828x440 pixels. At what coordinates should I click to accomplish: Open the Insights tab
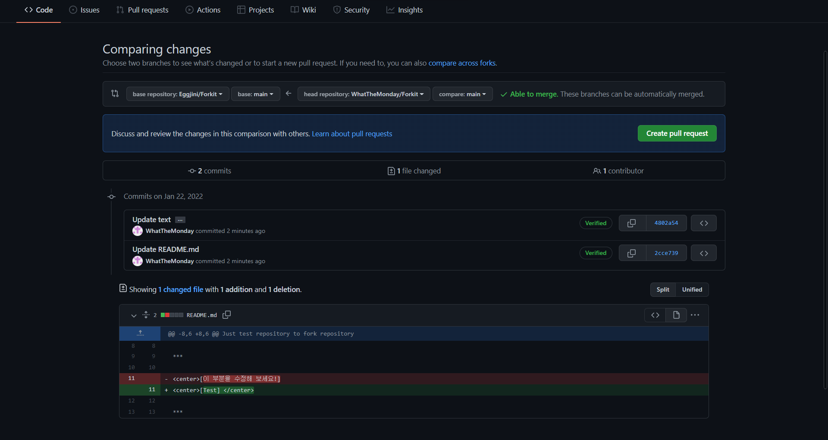click(405, 10)
